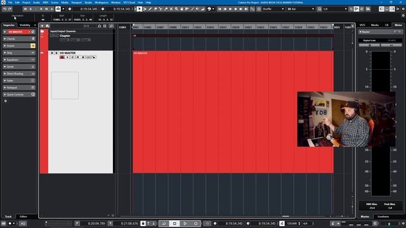The height and width of the screenshot is (228, 406).
Task: Open the Transport menu
Action: 76,3
